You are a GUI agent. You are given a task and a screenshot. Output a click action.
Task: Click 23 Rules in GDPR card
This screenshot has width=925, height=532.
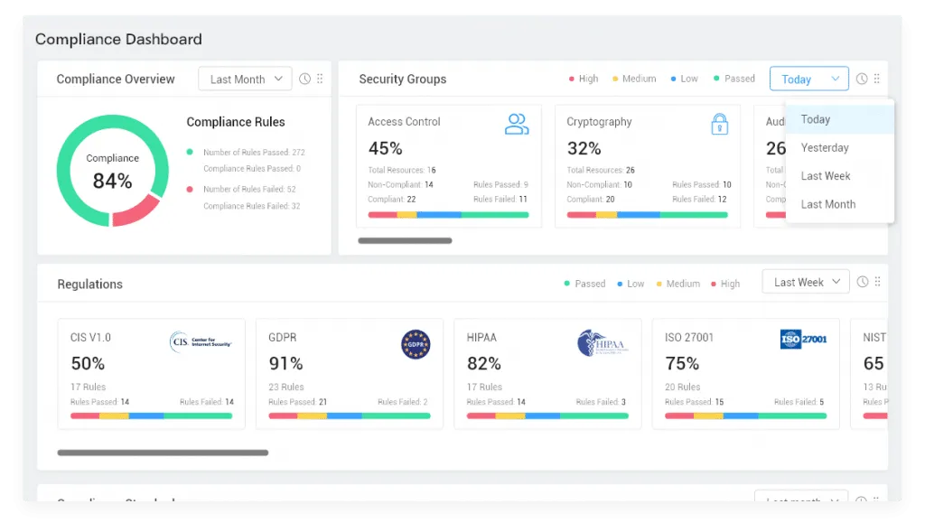[x=286, y=387]
